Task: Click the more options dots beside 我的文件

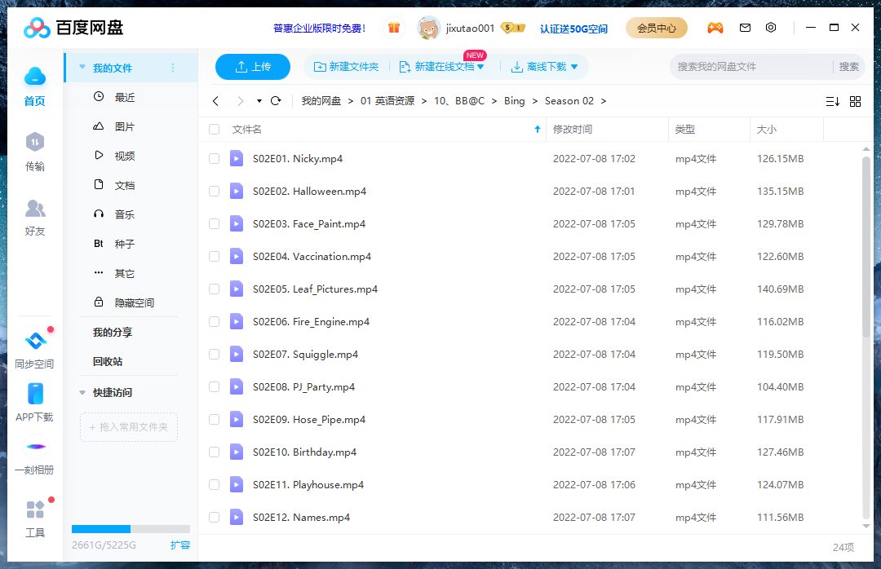Action: coord(173,68)
